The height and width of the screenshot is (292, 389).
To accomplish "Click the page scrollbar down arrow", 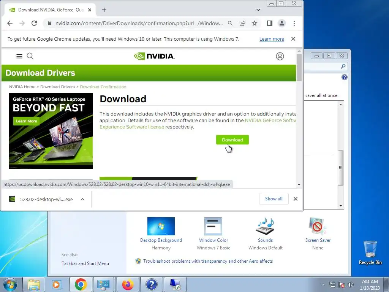I will (x=299, y=184).
